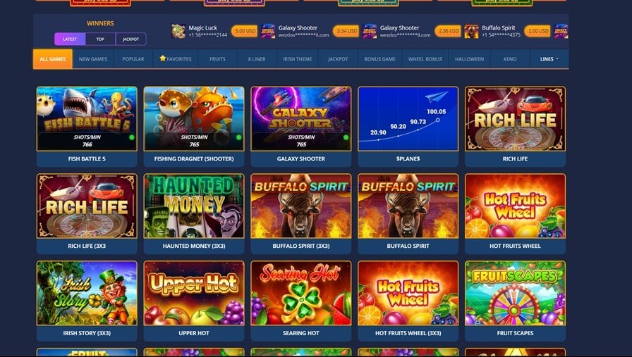632x357 pixels.
Task: Click the Haunted Money (3x3) title label
Action: (x=194, y=246)
